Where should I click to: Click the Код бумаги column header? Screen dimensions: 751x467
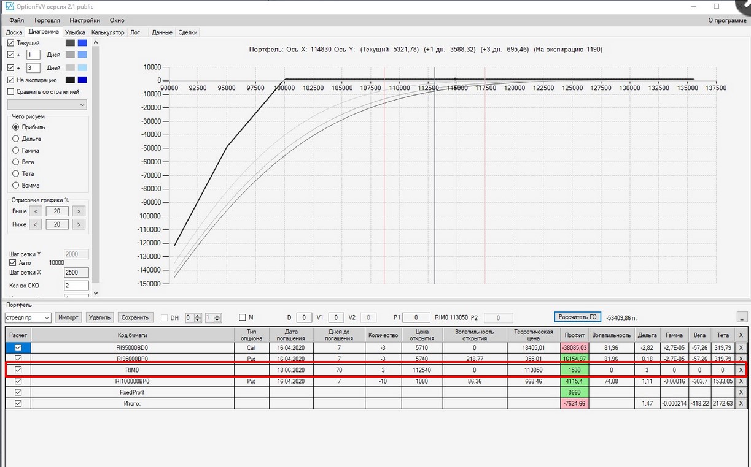(x=133, y=335)
